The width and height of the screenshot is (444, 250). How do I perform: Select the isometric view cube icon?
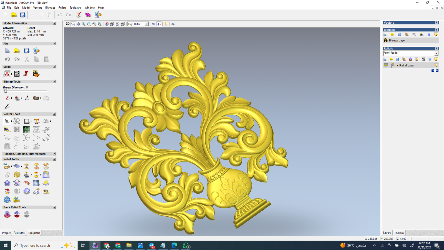(x=107, y=24)
